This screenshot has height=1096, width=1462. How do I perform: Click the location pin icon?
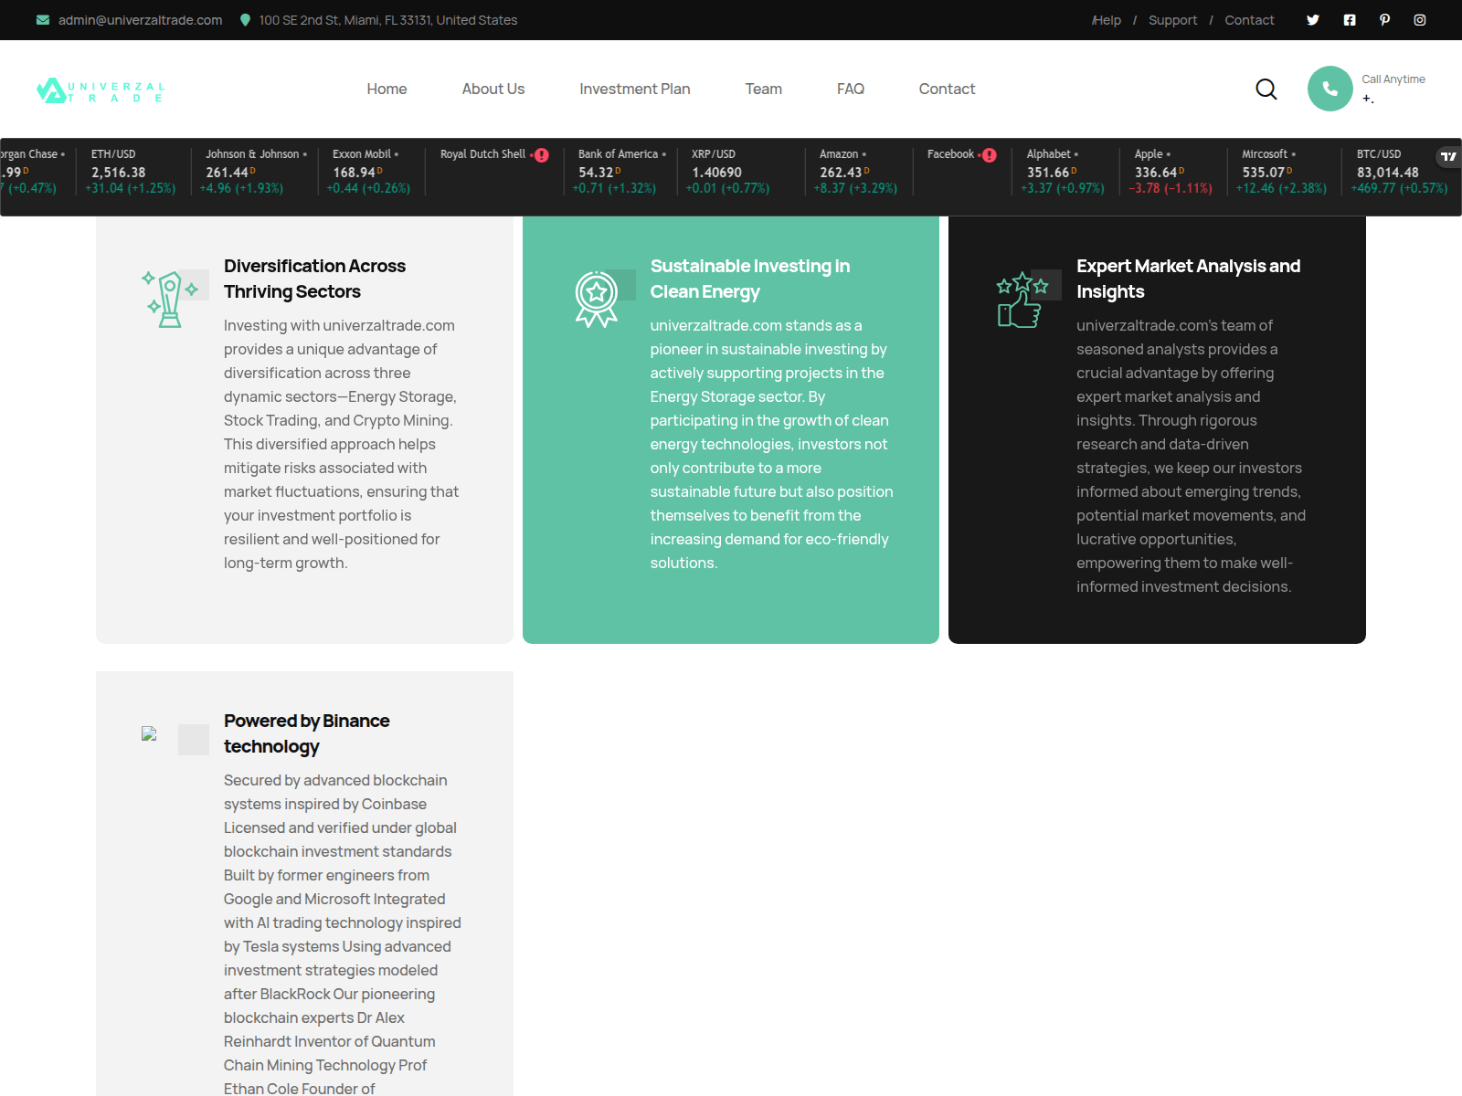tap(245, 20)
